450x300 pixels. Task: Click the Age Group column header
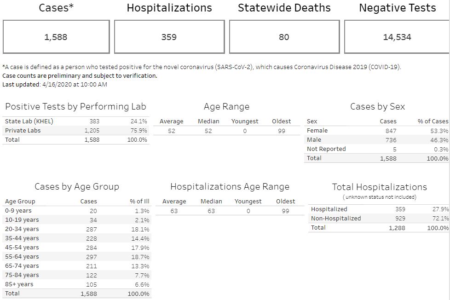20,202
